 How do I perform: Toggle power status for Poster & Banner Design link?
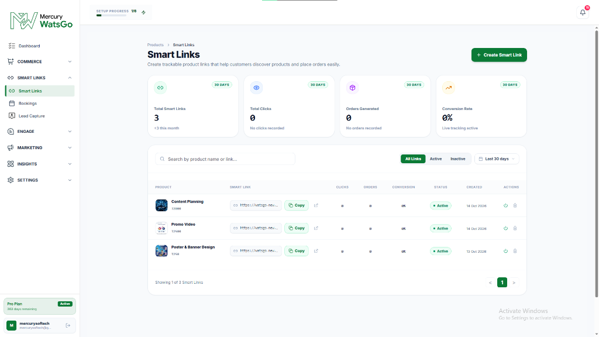[x=505, y=251]
